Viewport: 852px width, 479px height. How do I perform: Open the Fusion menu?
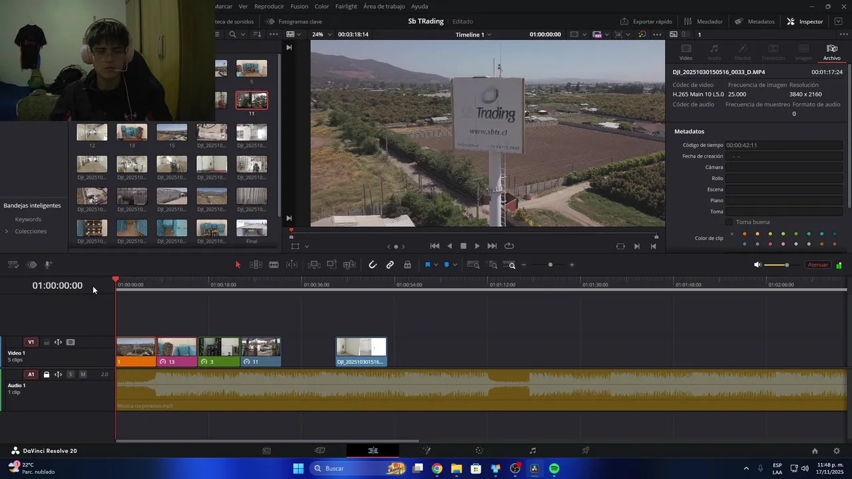299,6
